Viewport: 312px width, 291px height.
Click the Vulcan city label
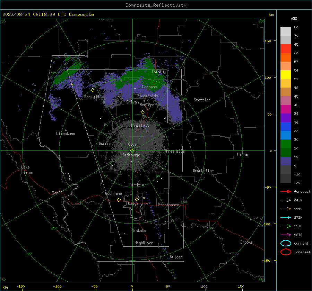[x=176, y=257]
